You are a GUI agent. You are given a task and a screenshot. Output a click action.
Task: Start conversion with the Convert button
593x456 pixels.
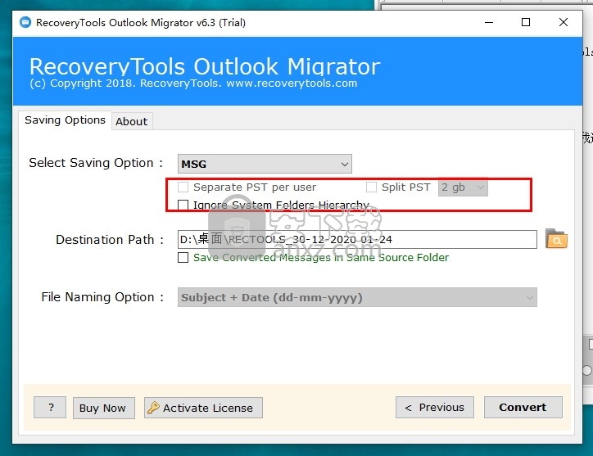pos(523,407)
